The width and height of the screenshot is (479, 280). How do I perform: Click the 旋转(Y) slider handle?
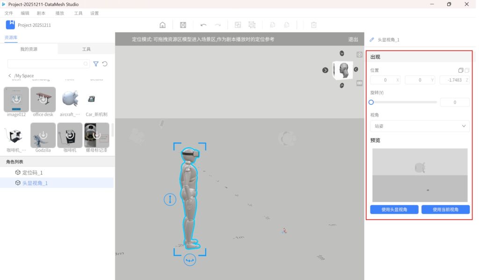pos(371,102)
